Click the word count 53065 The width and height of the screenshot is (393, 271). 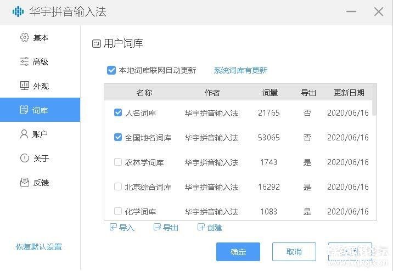(x=269, y=138)
